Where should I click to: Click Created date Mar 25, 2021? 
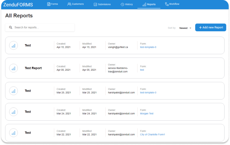pyautogui.click(x=64, y=93)
